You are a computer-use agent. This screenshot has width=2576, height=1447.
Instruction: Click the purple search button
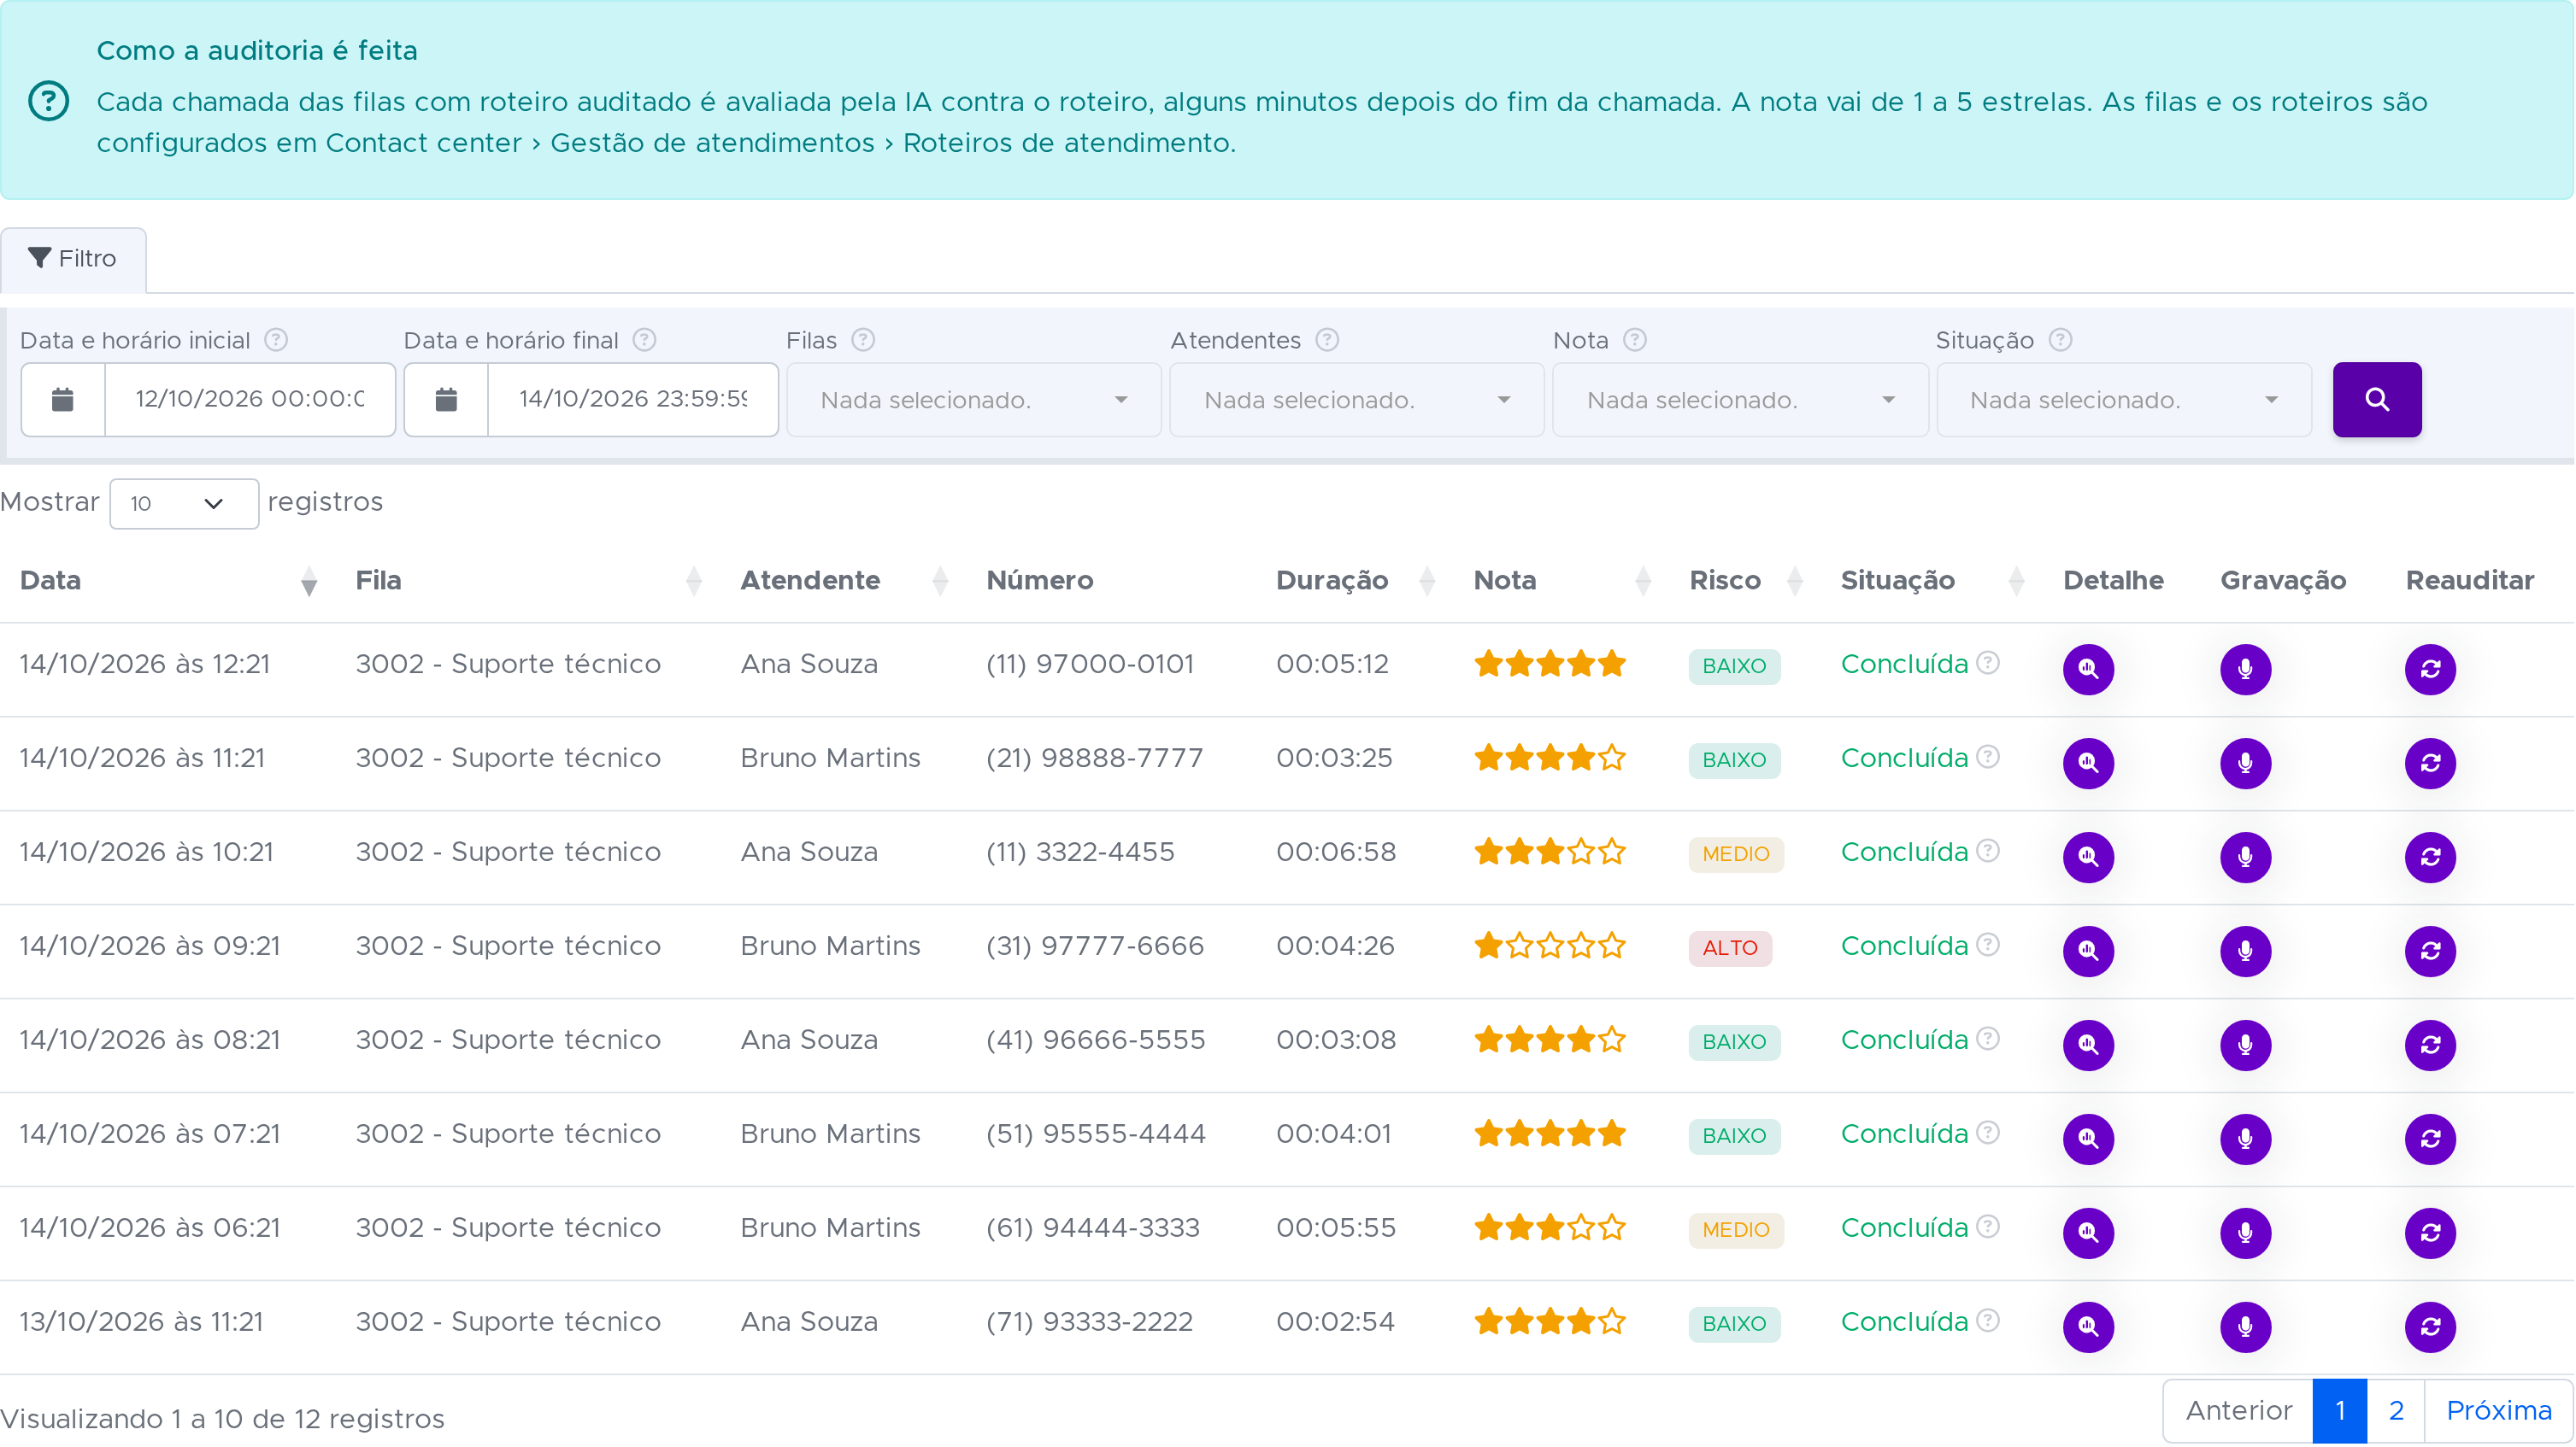click(x=2377, y=400)
